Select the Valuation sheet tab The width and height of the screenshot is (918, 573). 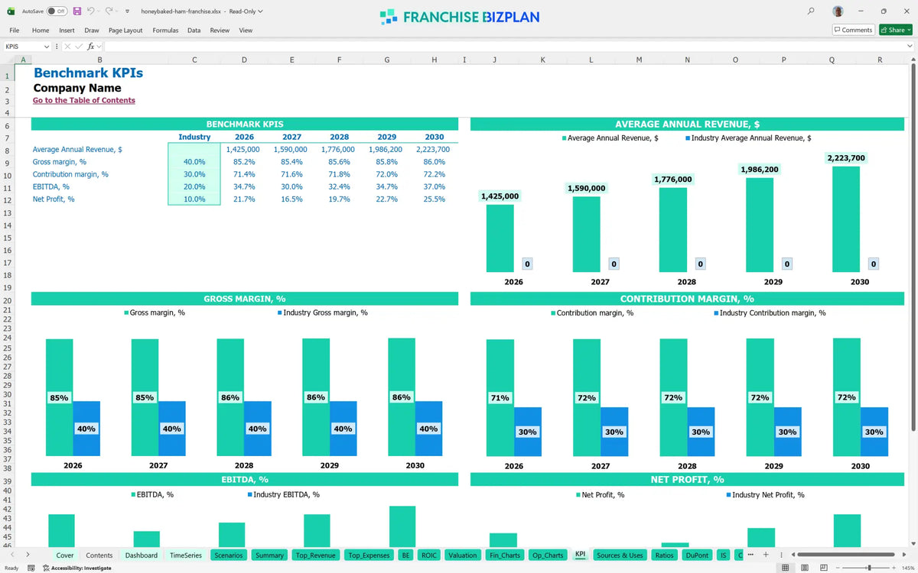point(463,555)
